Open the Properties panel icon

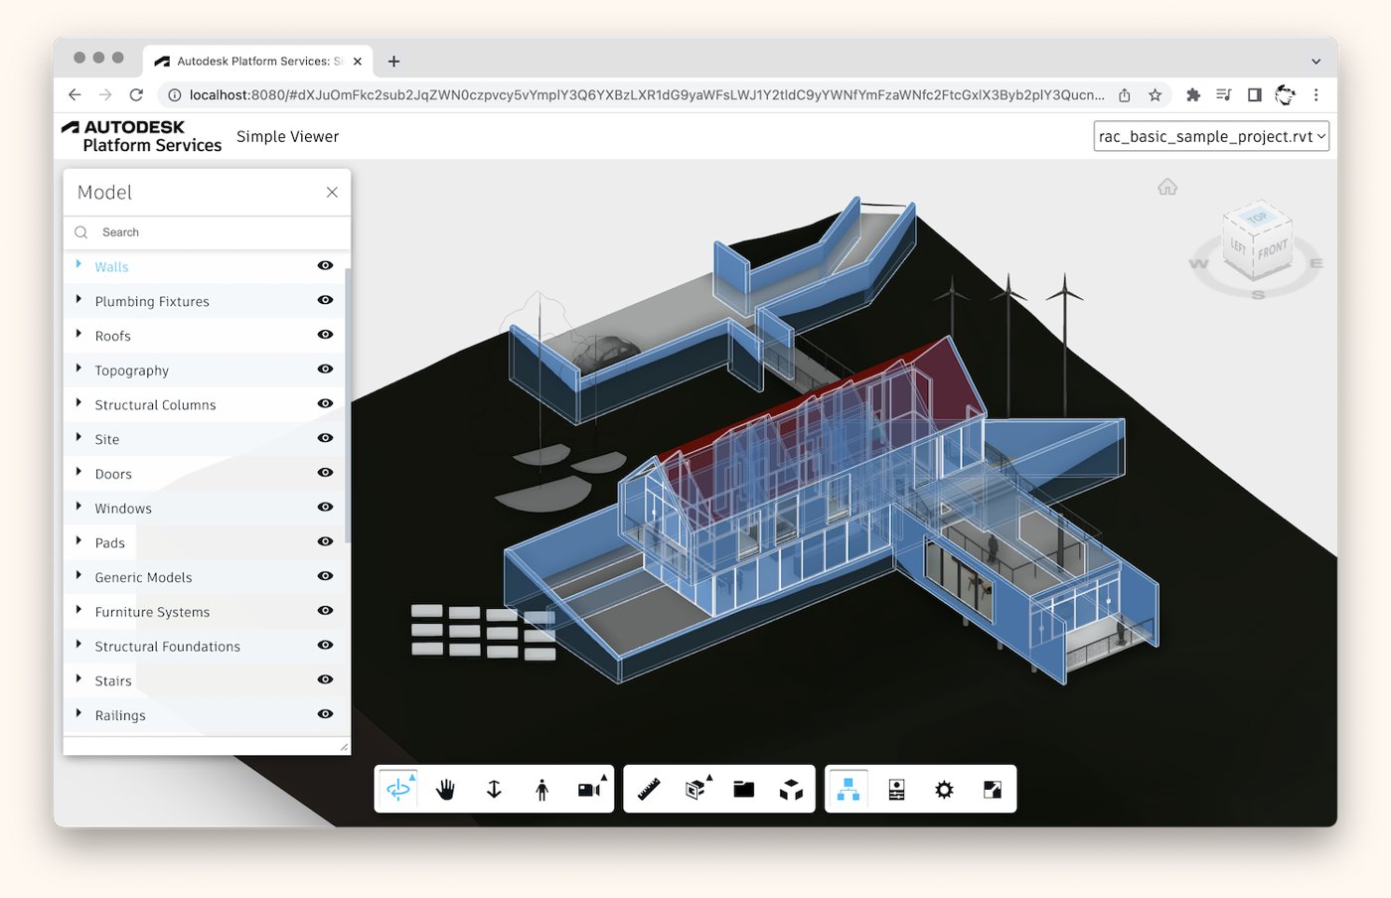[x=896, y=790]
